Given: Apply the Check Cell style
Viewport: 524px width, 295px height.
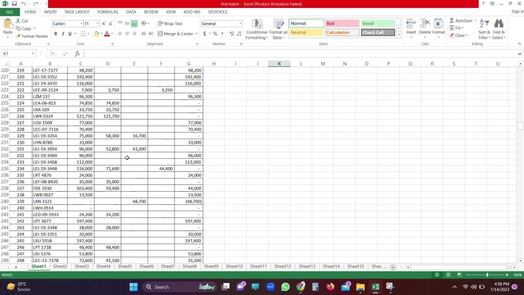Looking at the screenshot, I should click(x=378, y=32).
